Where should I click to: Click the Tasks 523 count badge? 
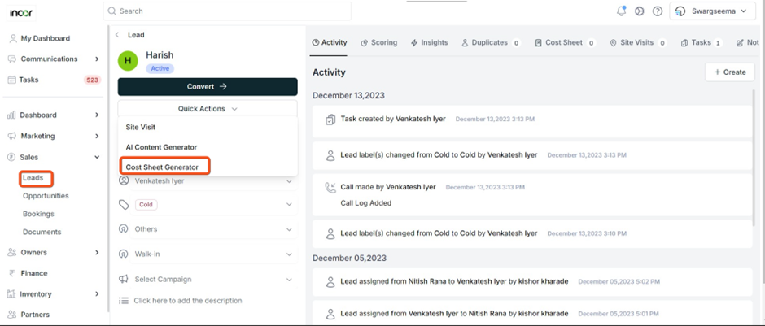click(x=92, y=80)
